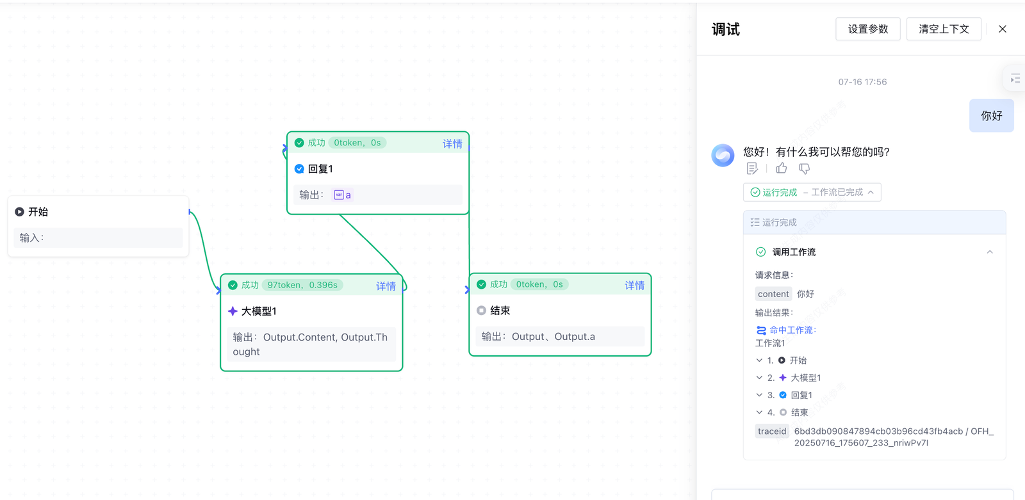Click the assistant avatar icon in chat
Viewport: 1025px width, 500px height.
point(723,155)
